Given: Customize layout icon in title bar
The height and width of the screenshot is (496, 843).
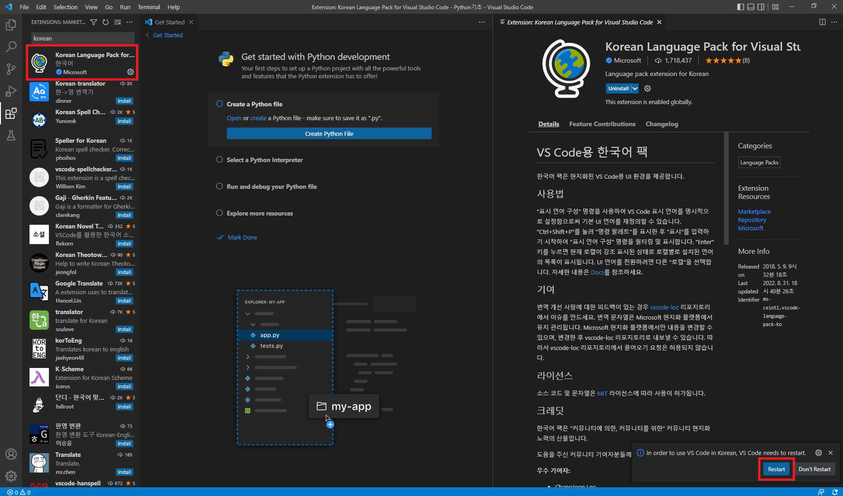Looking at the screenshot, I should pos(776,7).
